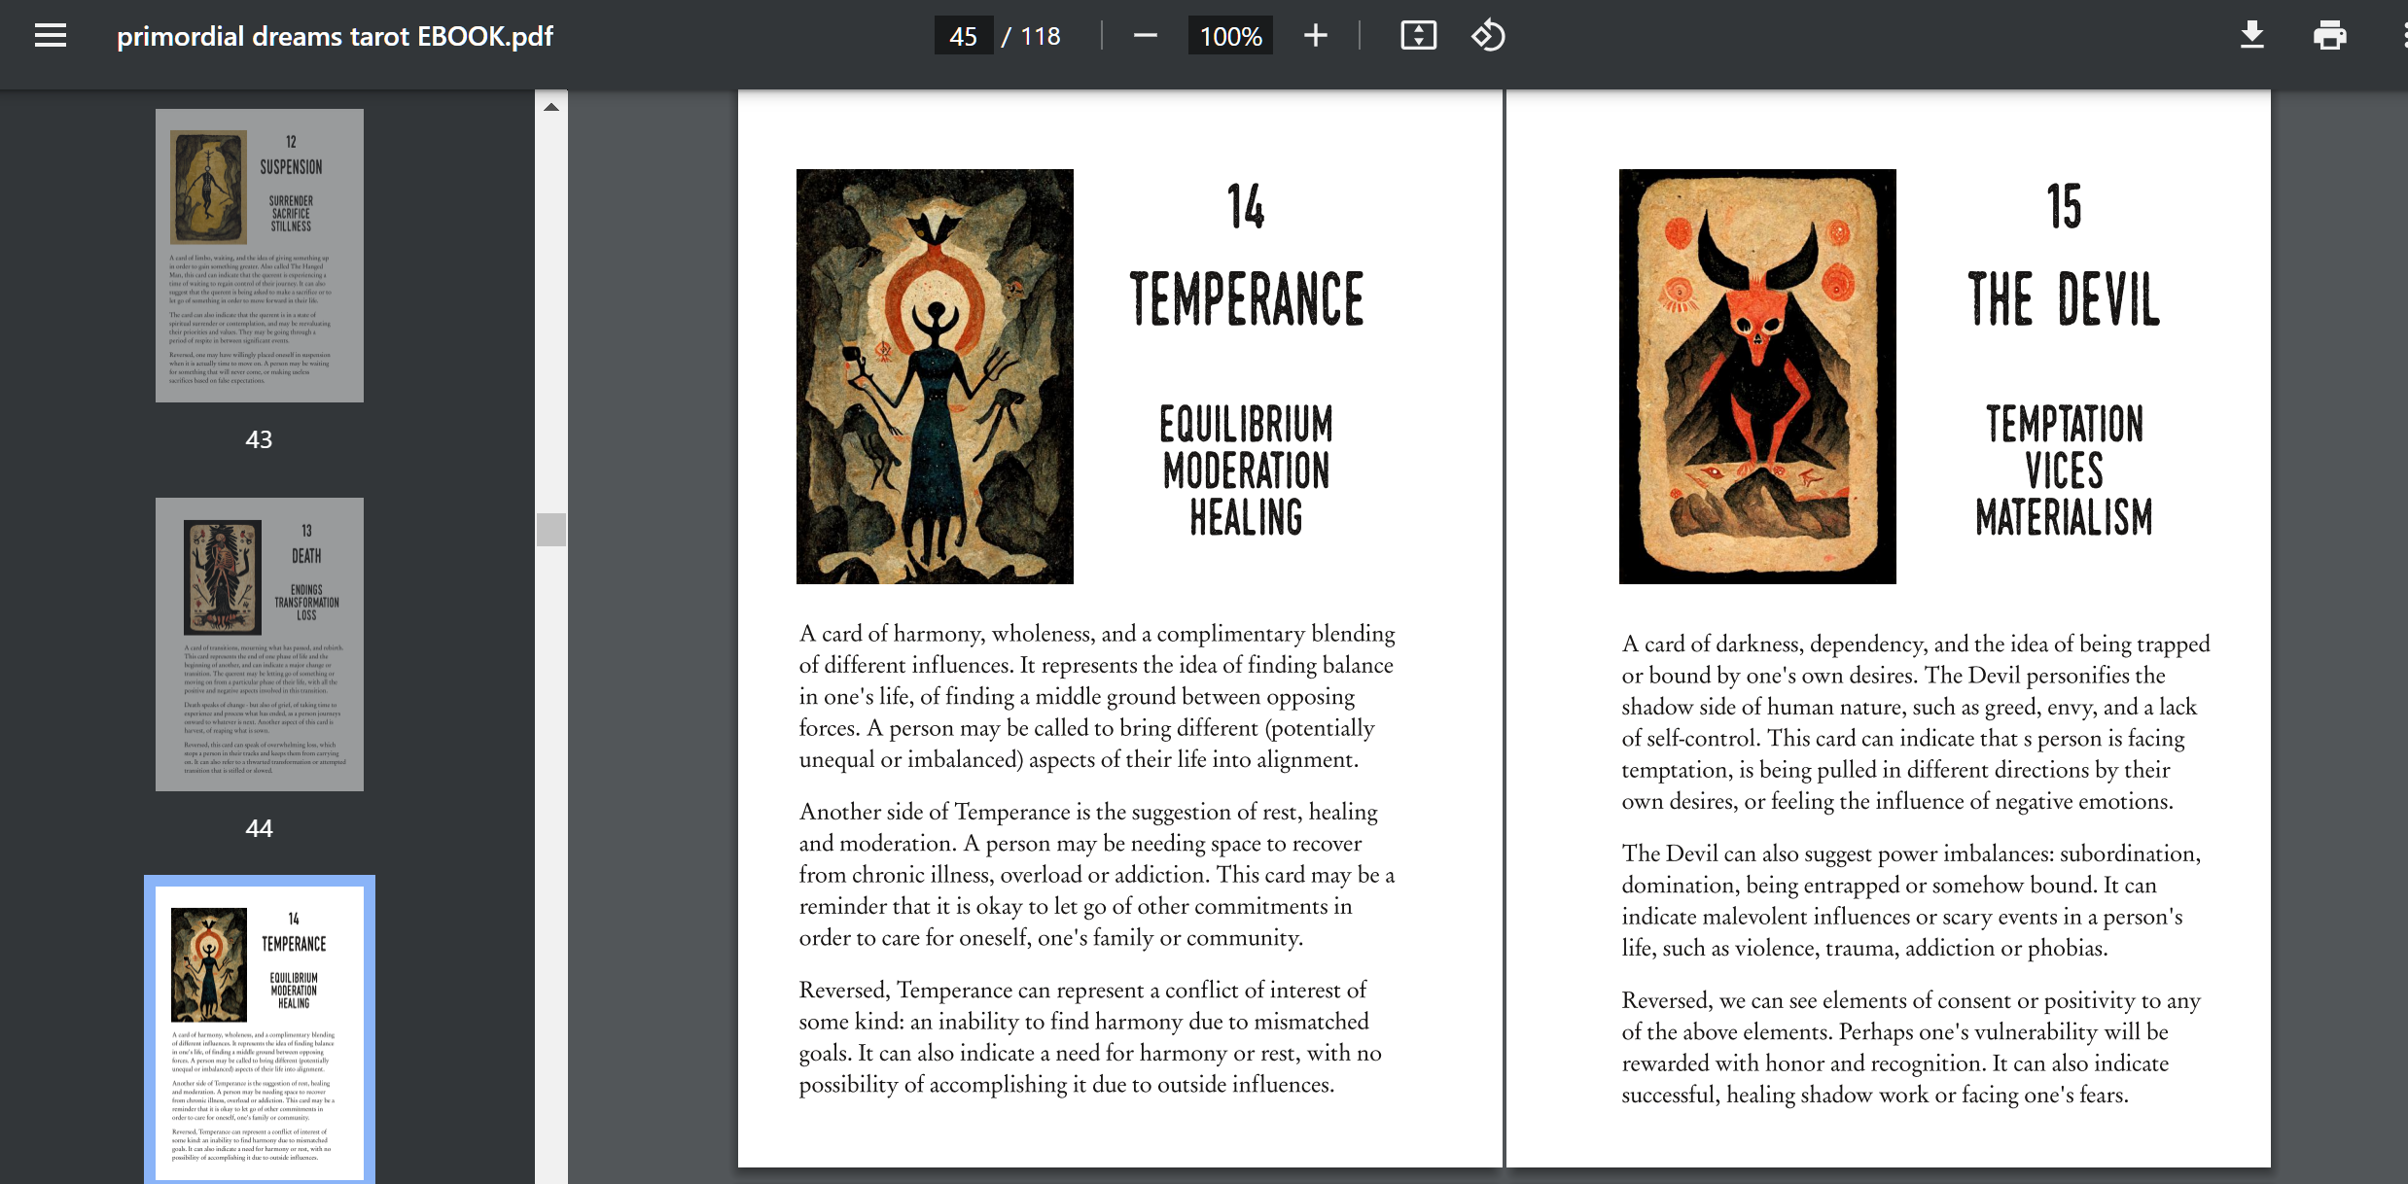Select the page 45 Temperance thumbnail
This screenshot has height=1184, width=2408.
point(260,1030)
